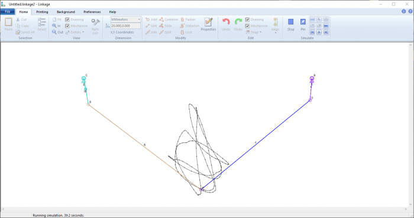Click the Zoom In magnifier
The width and height of the screenshot is (414, 218).
pos(54,26)
